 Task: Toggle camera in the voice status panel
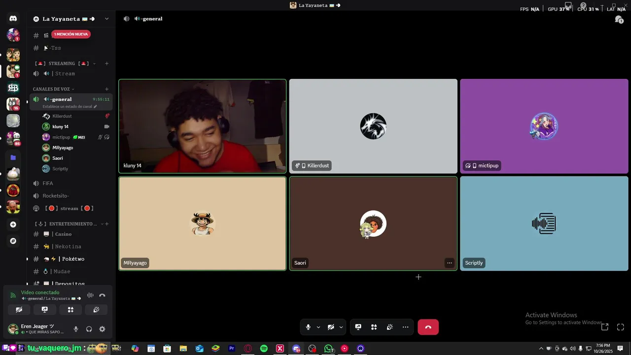[19, 310]
